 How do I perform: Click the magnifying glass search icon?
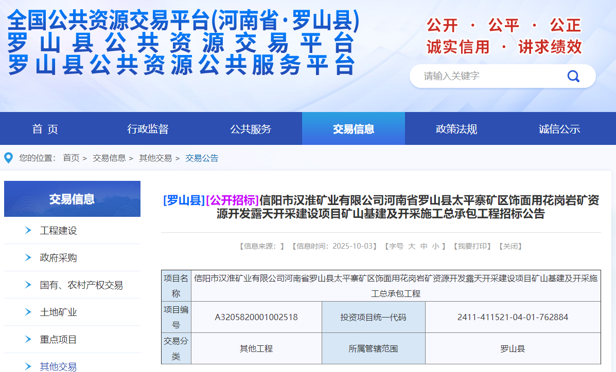click(x=573, y=77)
